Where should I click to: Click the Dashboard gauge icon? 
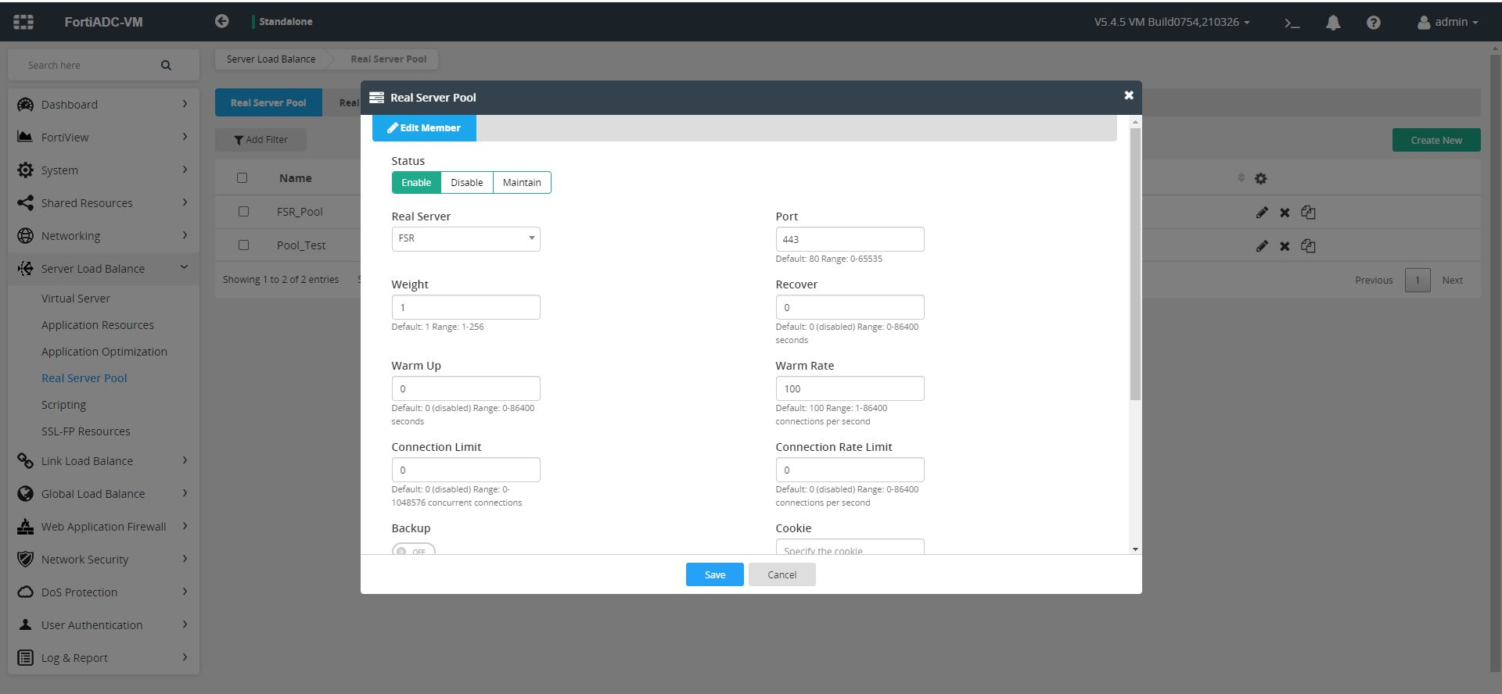[x=26, y=104]
